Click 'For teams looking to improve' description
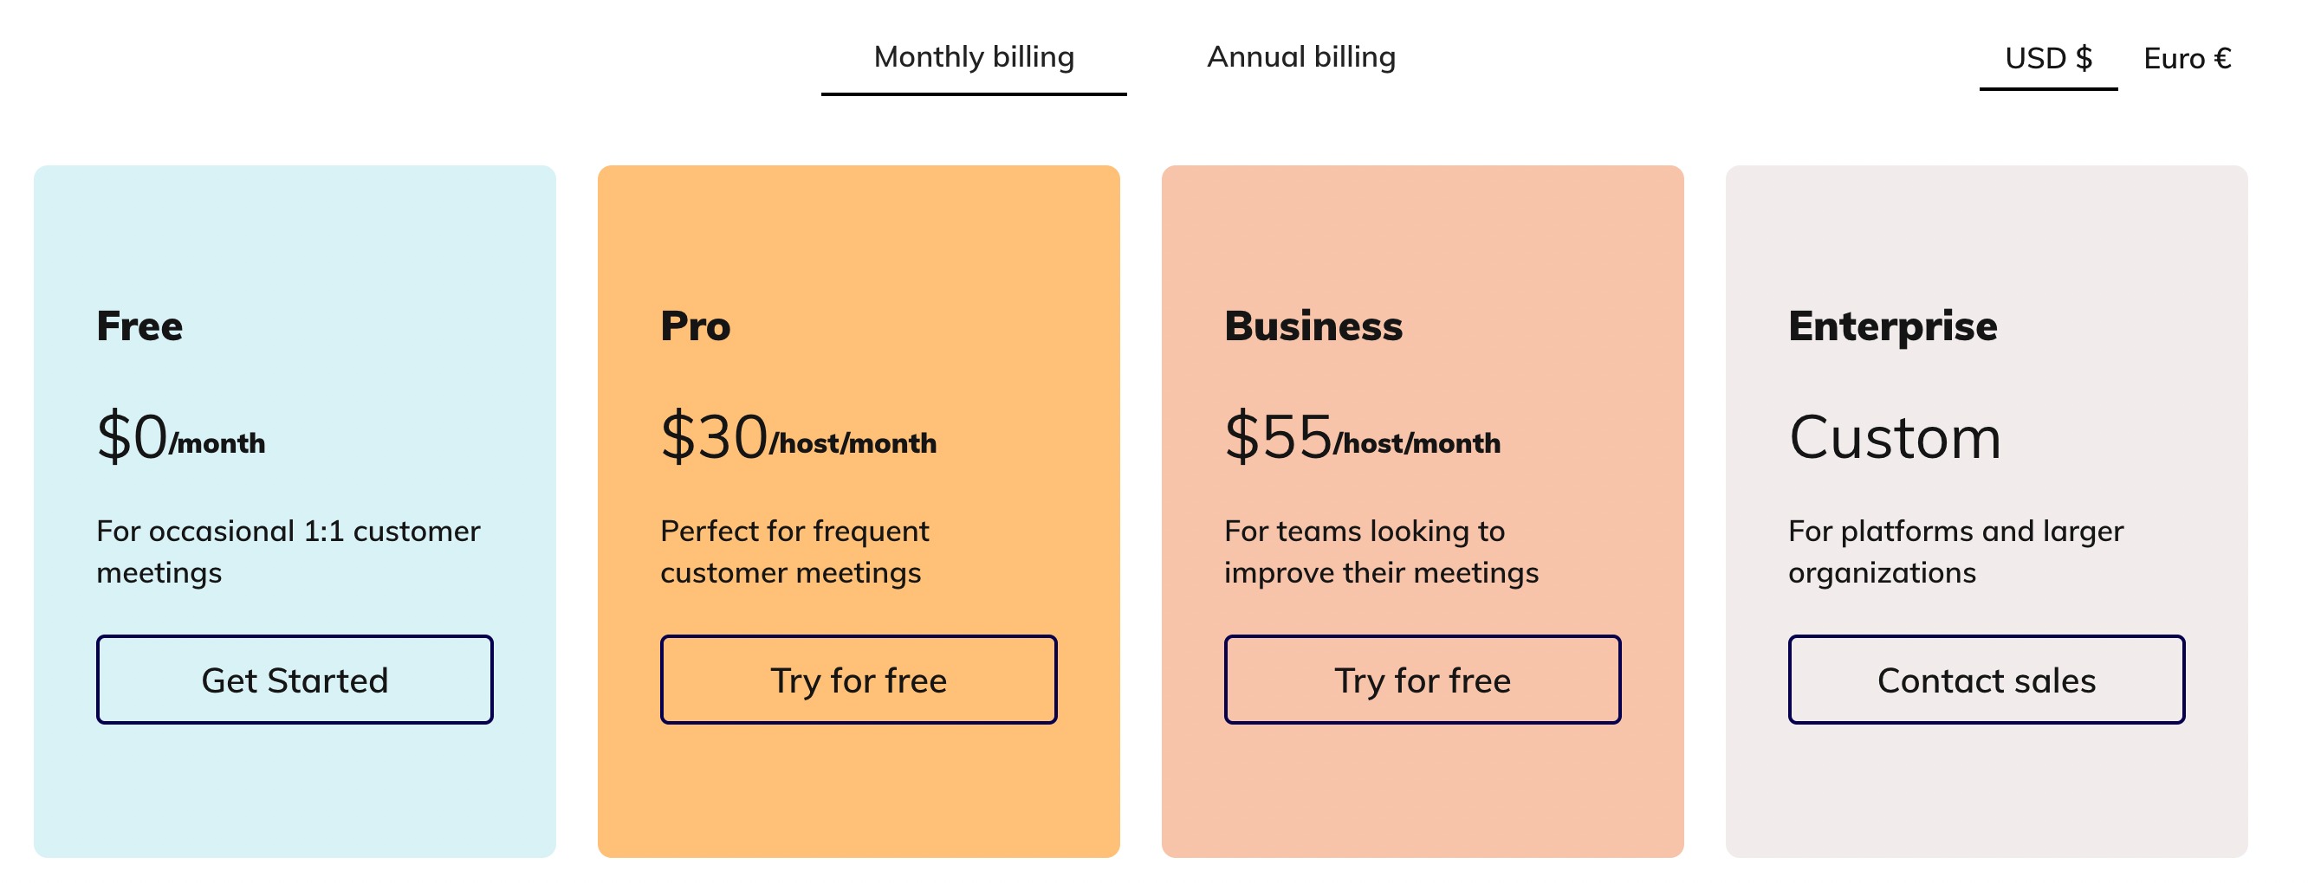Viewport: 2308px width, 883px height. pyautogui.click(x=1382, y=551)
